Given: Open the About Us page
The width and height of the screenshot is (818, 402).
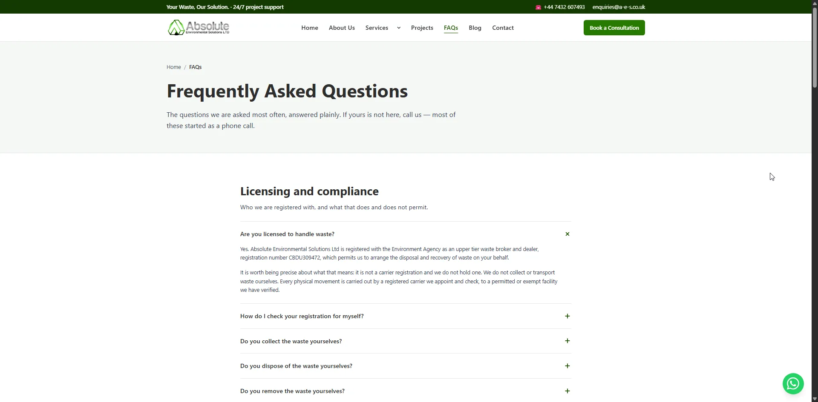Looking at the screenshot, I should coord(342,28).
